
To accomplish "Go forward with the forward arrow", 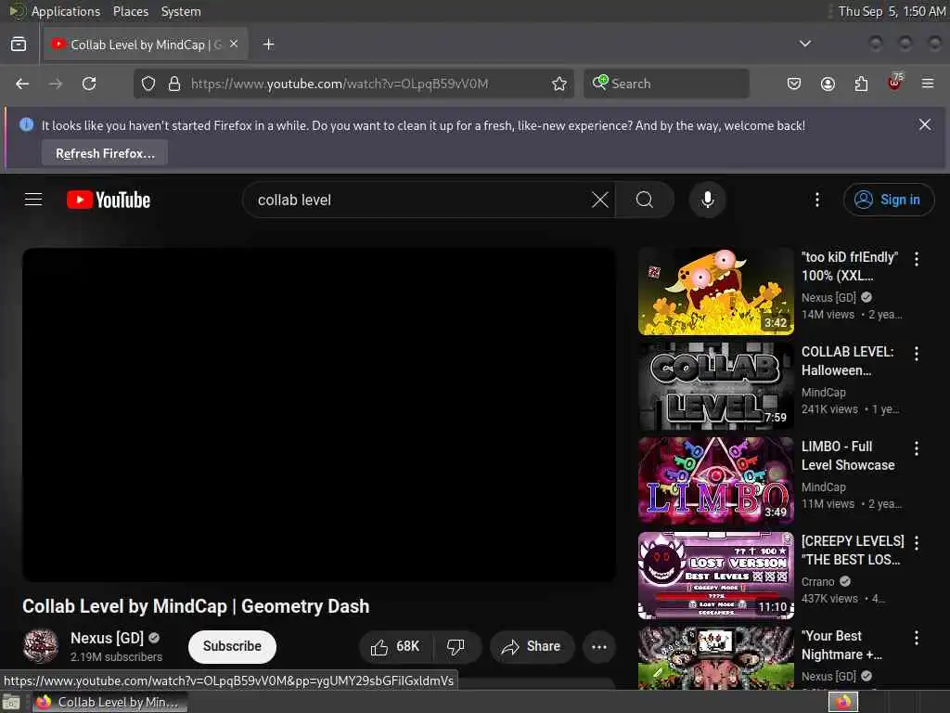I will tap(56, 84).
